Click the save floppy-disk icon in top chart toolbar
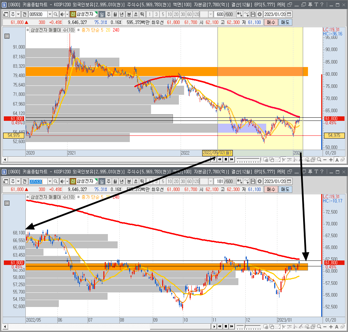 coord(253,14)
